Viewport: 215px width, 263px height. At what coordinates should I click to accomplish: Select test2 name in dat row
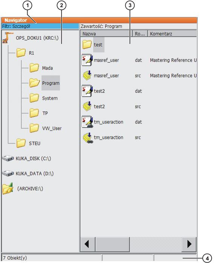(99, 91)
